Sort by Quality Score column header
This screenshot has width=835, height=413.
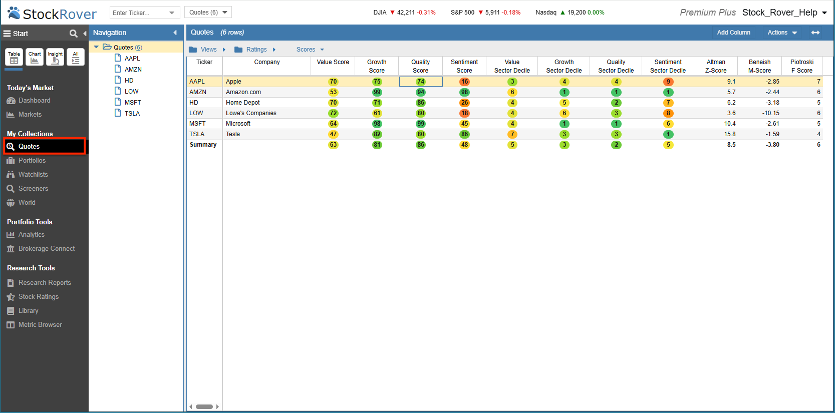(420, 66)
